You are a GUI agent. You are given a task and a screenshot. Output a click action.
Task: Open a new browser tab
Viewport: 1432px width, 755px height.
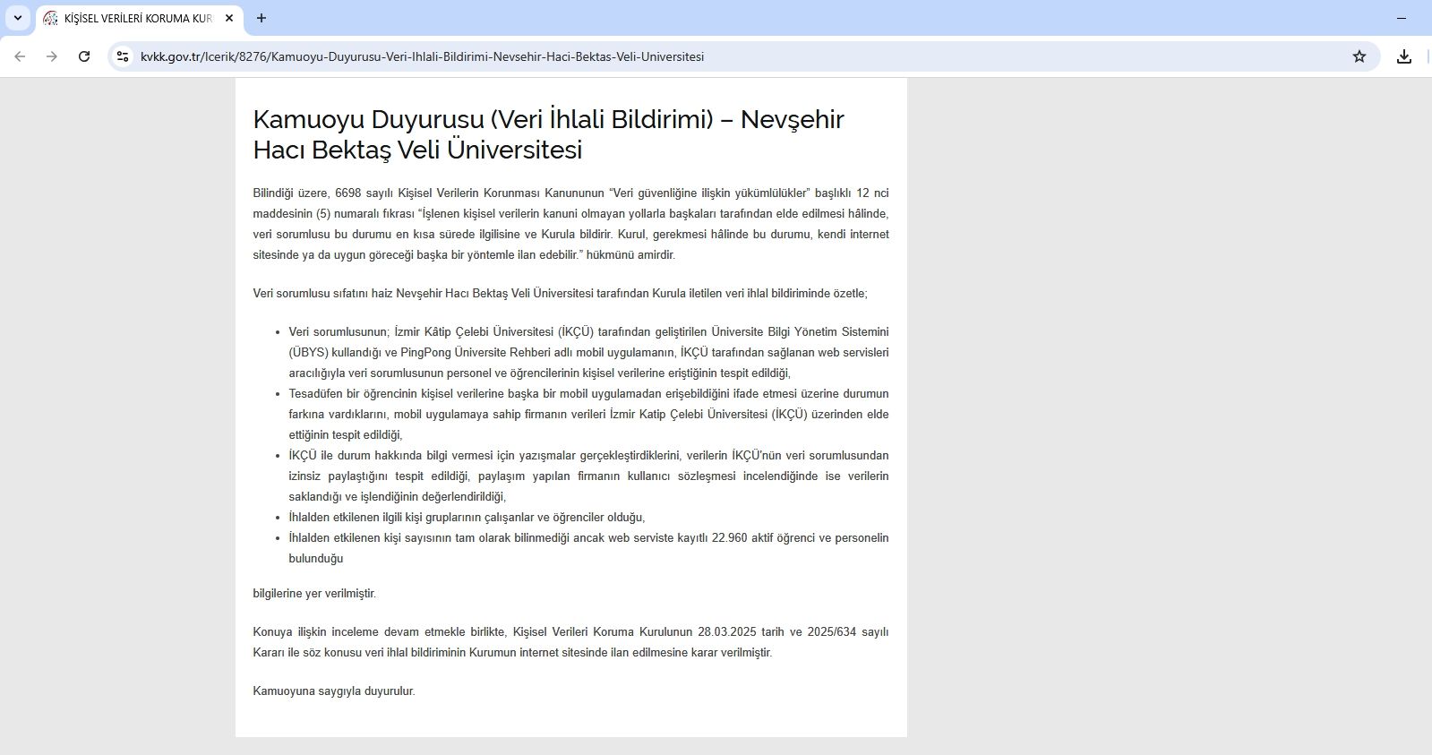point(262,18)
